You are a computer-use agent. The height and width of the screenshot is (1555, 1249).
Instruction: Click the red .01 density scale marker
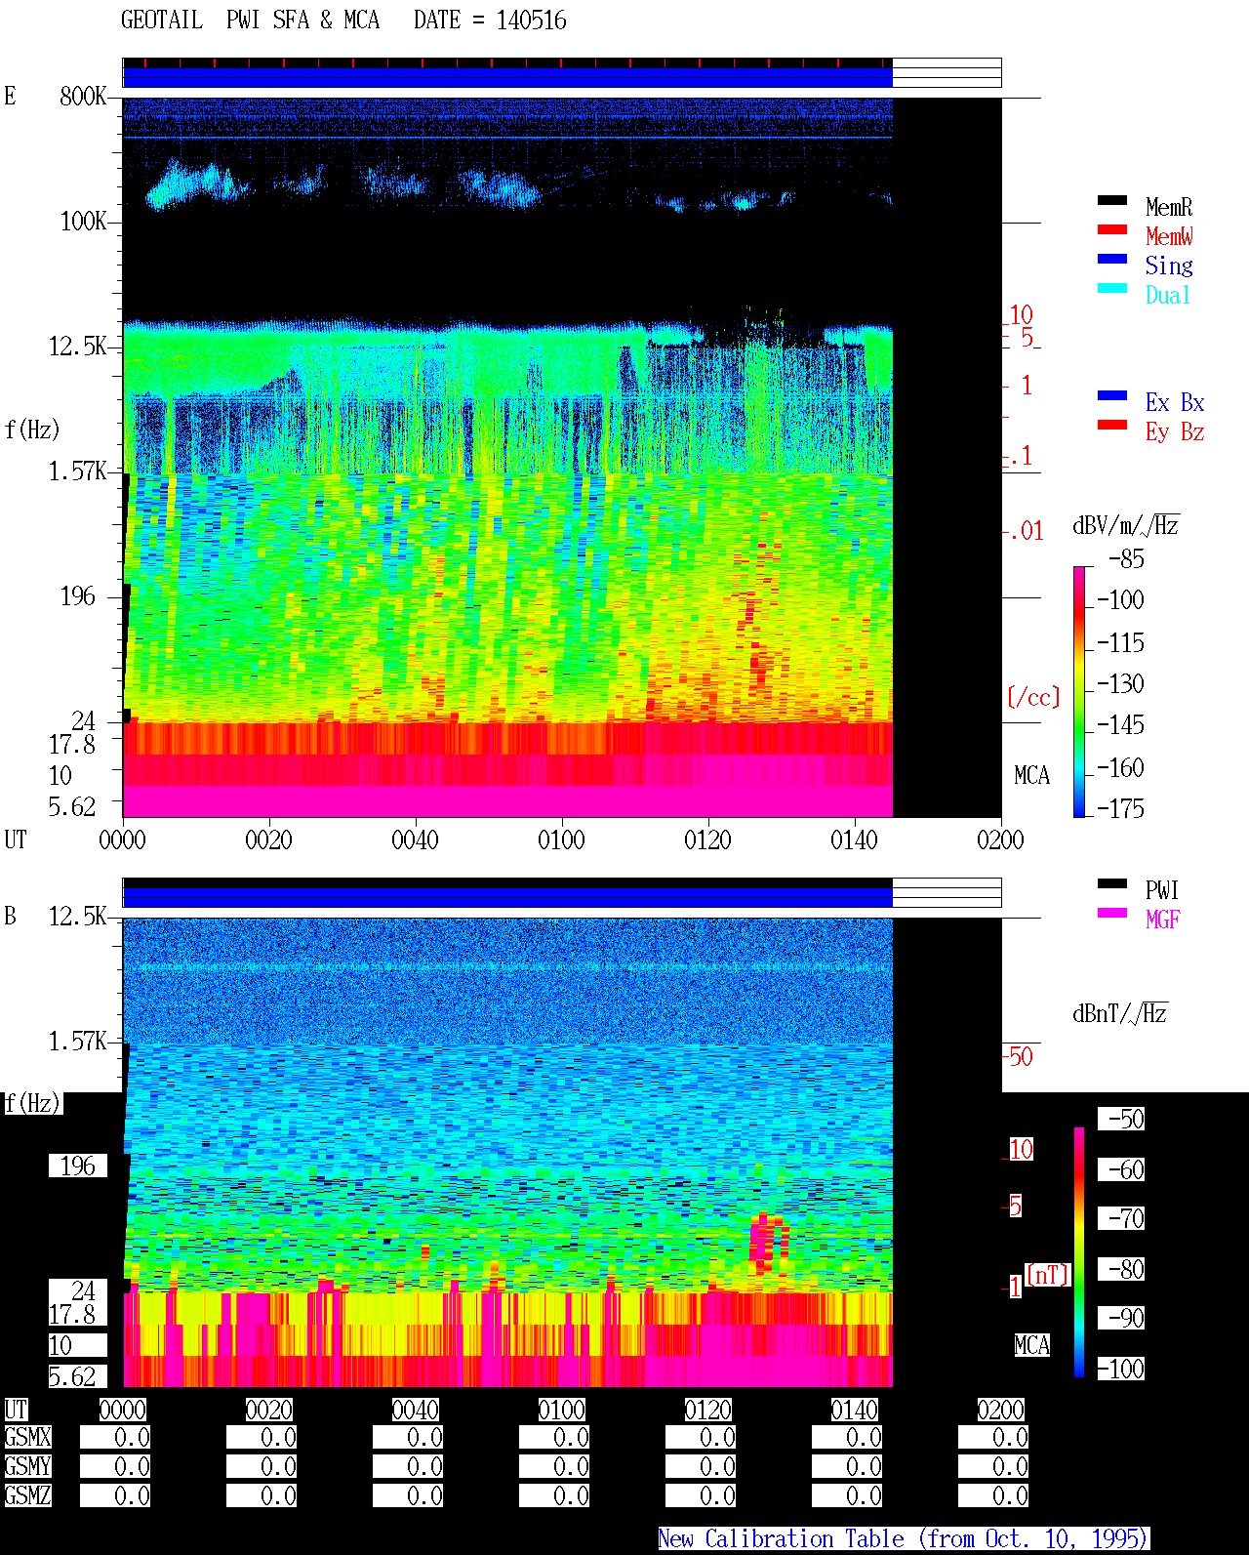point(1026,531)
